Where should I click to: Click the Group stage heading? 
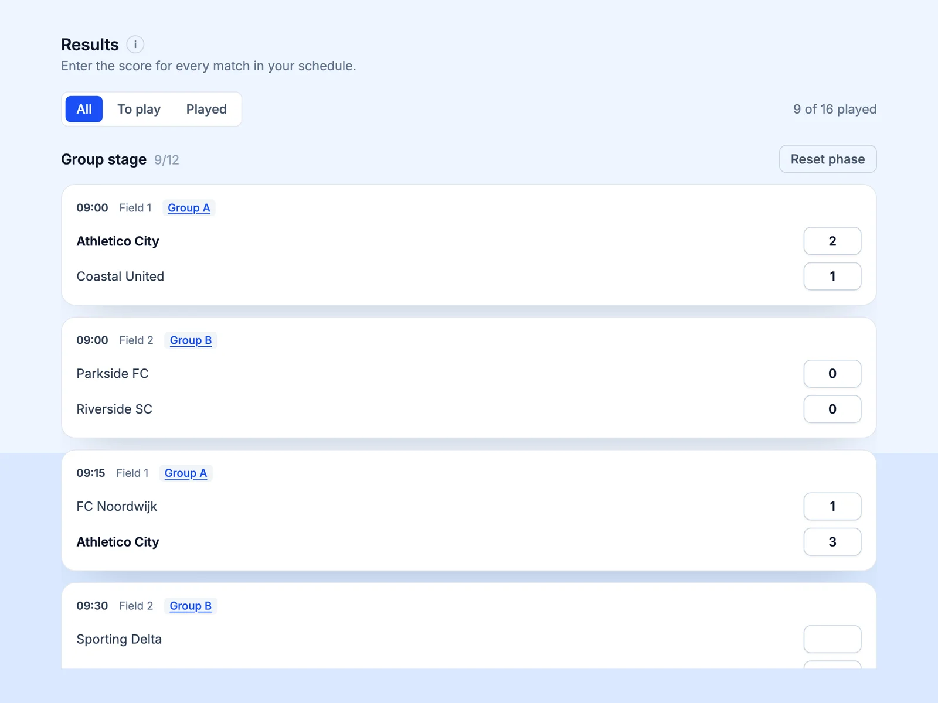[104, 159]
